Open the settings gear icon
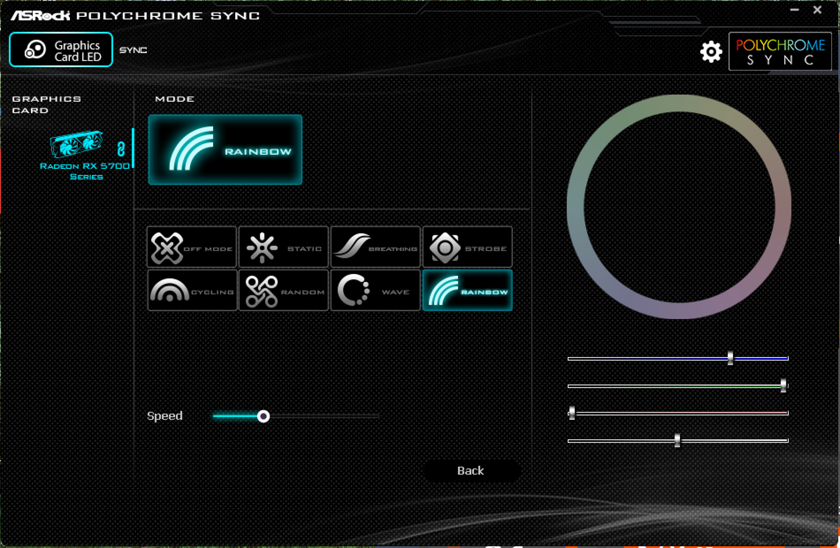 tap(711, 51)
